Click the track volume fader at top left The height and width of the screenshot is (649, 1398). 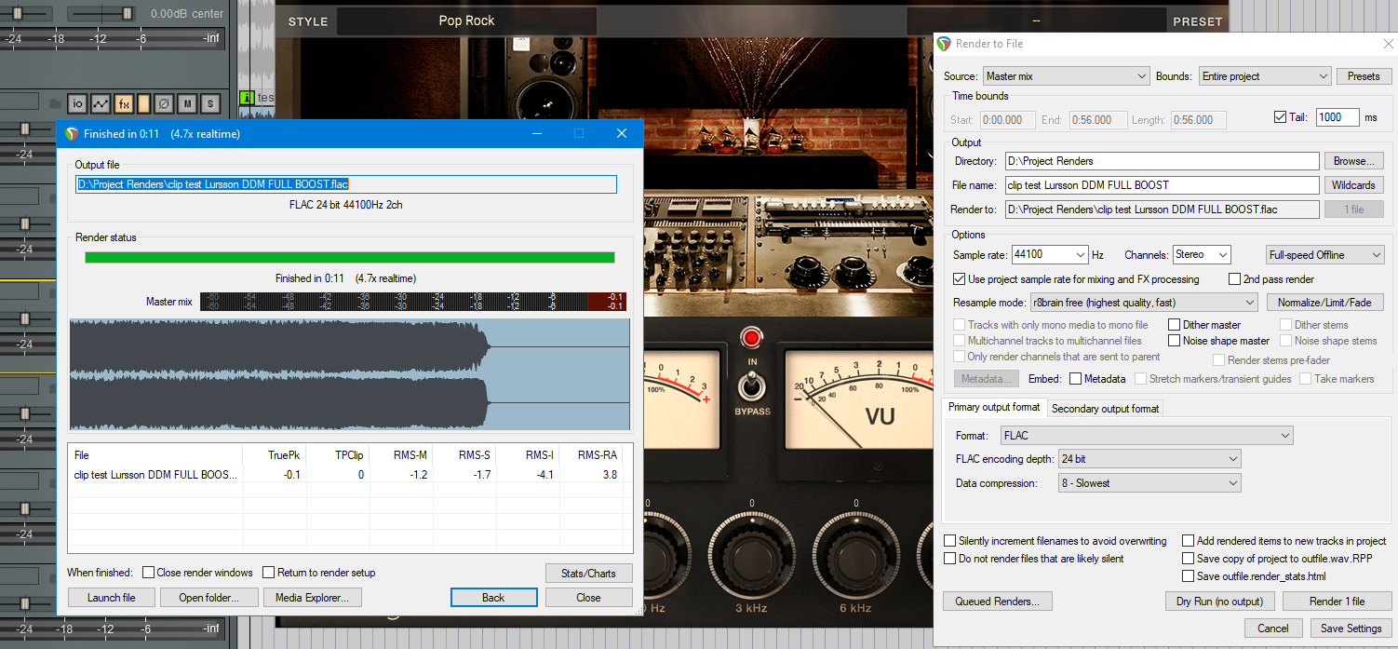(18, 14)
